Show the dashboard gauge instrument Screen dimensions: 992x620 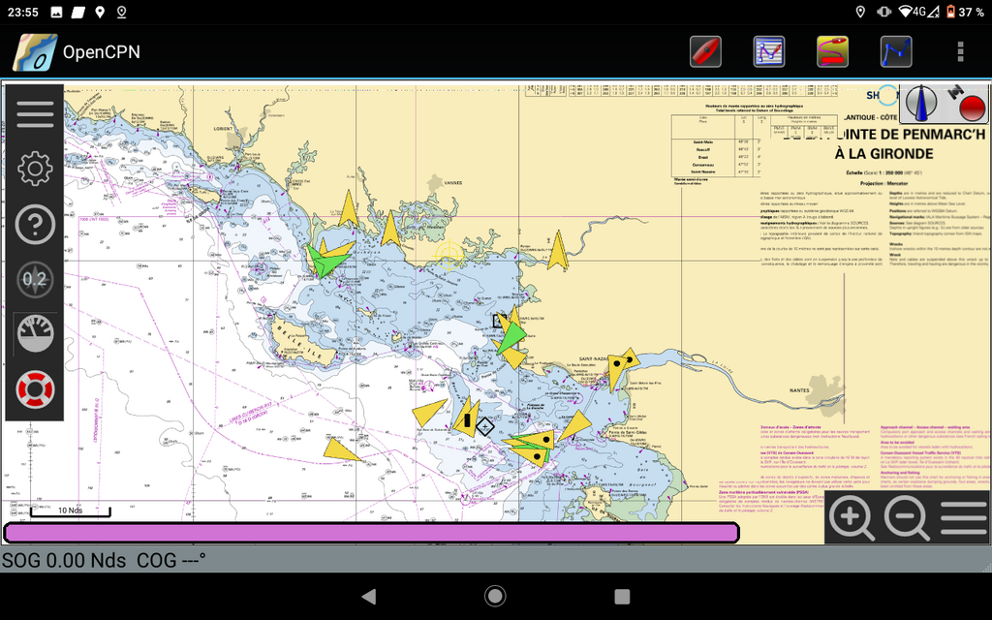coord(35,333)
